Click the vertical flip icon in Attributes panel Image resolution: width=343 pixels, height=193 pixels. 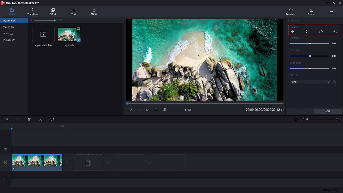click(x=306, y=31)
